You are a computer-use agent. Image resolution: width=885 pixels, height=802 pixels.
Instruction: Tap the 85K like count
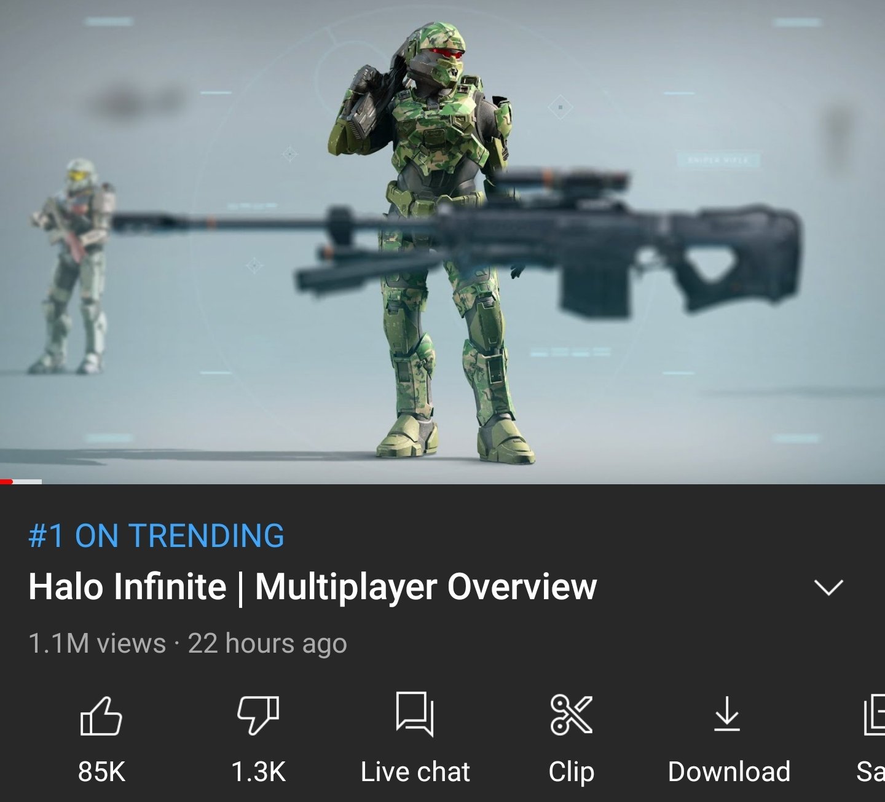(x=101, y=772)
